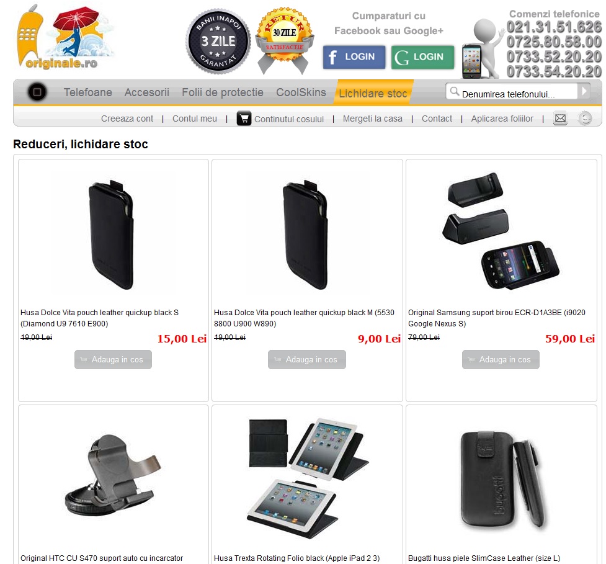Submit search with the arrow button

pyautogui.click(x=584, y=92)
